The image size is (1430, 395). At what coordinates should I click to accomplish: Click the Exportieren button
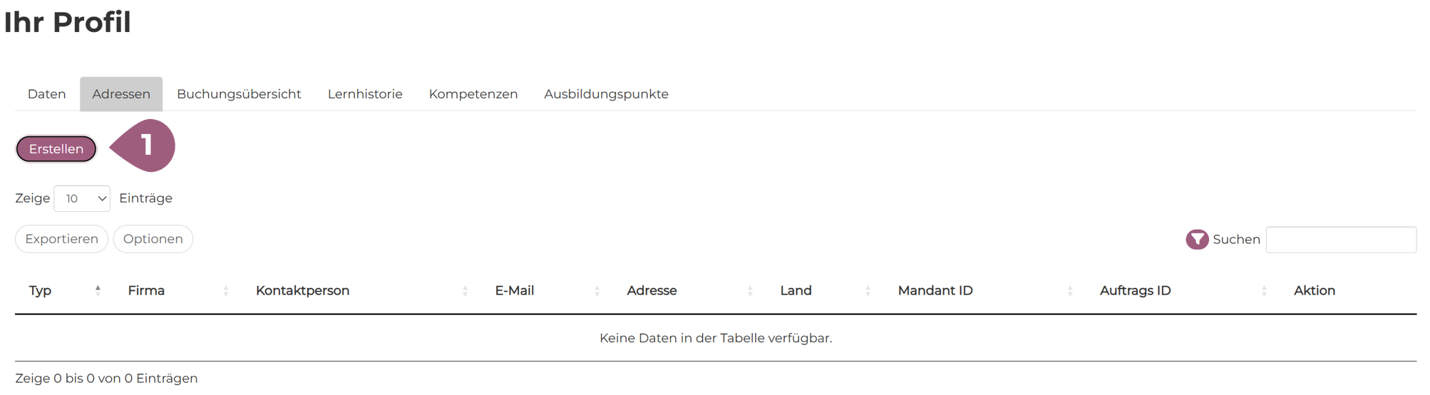[x=61, y=239]
